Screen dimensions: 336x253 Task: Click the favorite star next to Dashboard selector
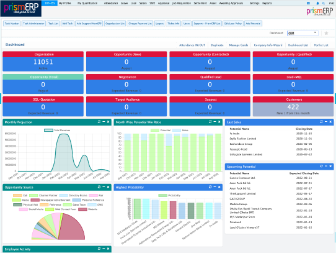[326, 33]
